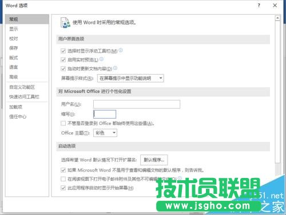This screenshot has width=286, height=215.
Task: Click the 缩写(I) initials field
Action: pos(105,114)
